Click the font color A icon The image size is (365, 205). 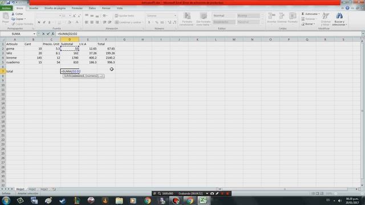click(x=77, y=22)
